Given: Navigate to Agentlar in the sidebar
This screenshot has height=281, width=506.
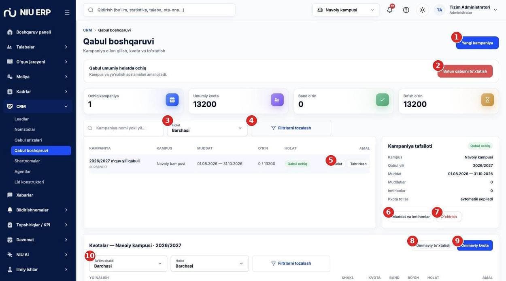Looking at the screenshot, I should (x=23, y=171).
